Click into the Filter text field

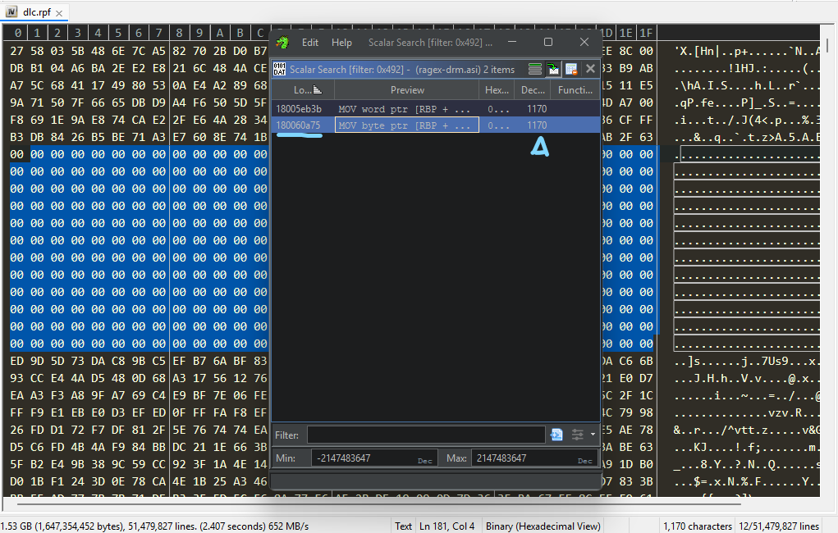click(426, 435)
